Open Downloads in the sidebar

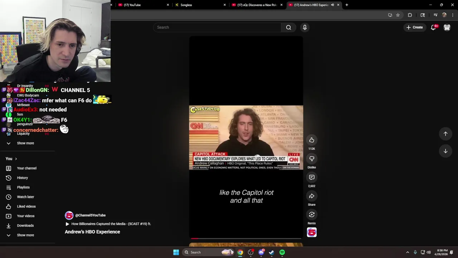click(25, 226)
